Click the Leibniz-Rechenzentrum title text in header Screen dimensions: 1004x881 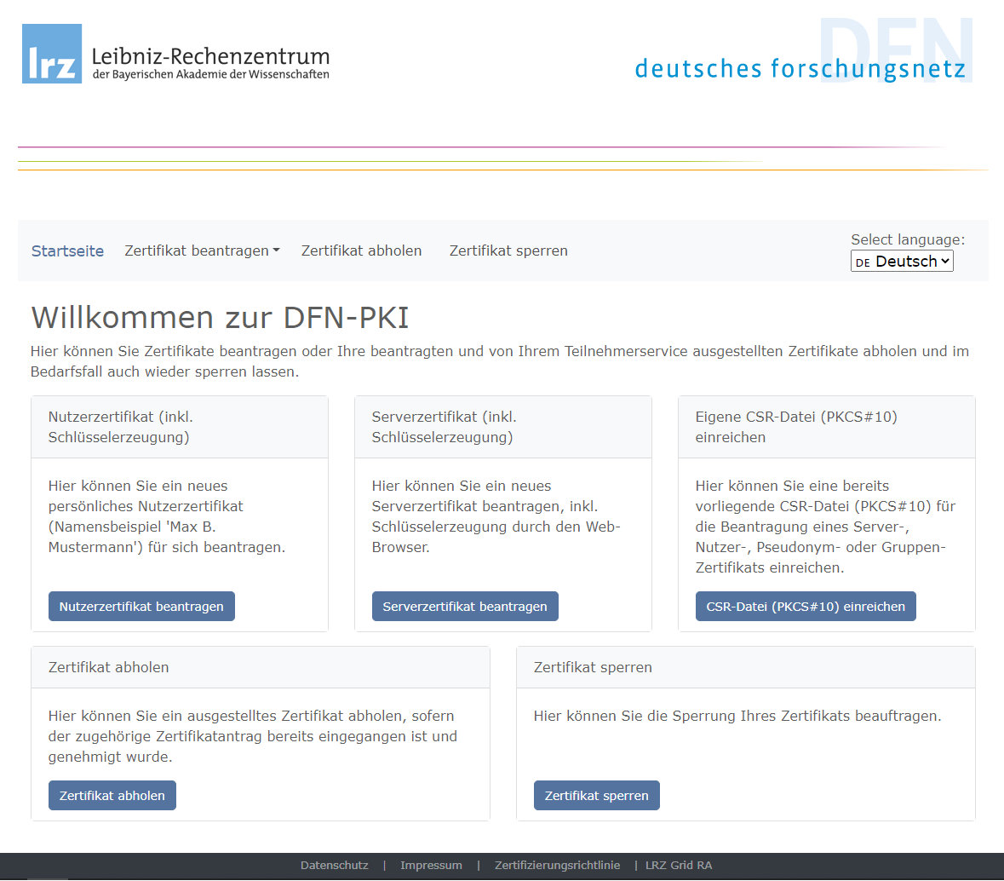pos(210,57)
